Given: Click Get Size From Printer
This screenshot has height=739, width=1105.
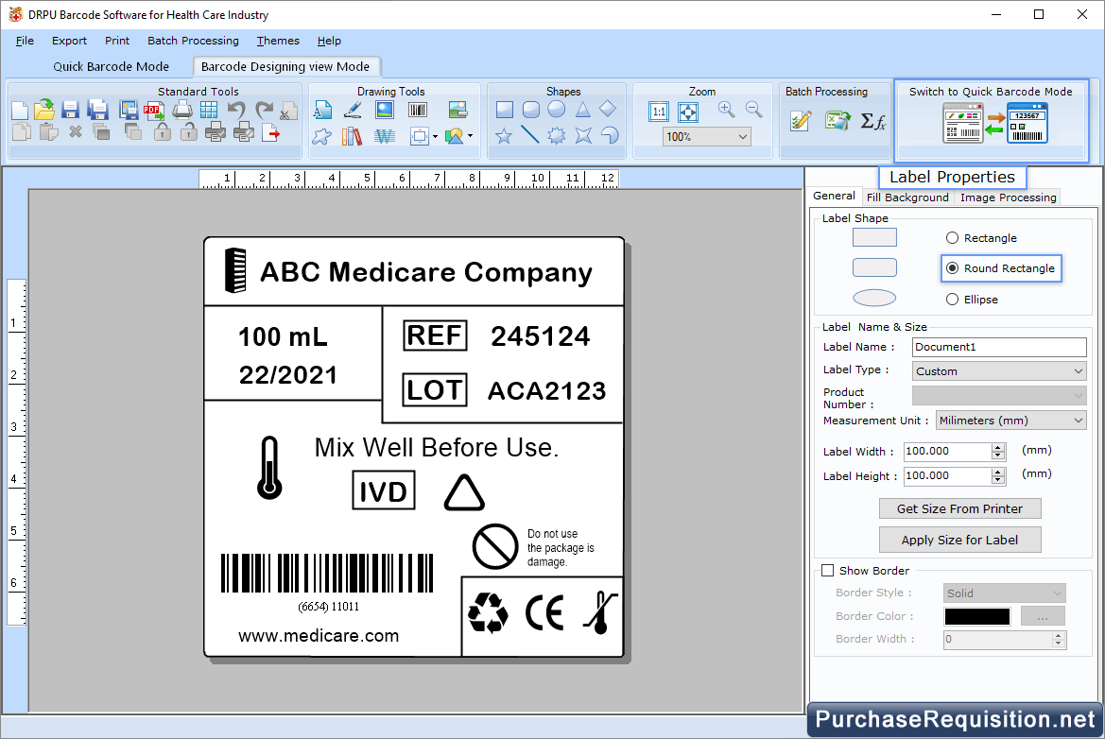Looking at the screenshot, I should [959, 508].
